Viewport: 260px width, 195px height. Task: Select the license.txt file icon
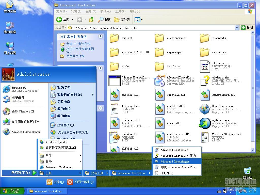pos(115,109)
